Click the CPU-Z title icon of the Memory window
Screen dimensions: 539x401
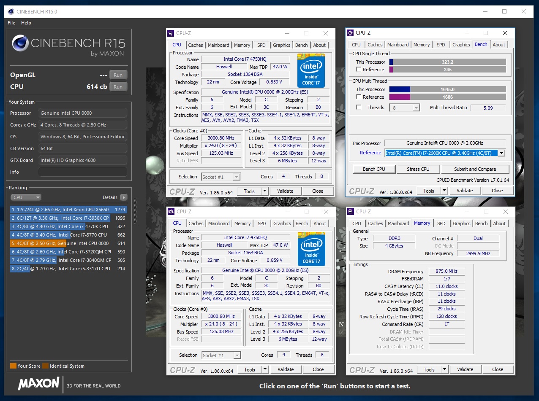pyautogui.click(x=350, y=212)
